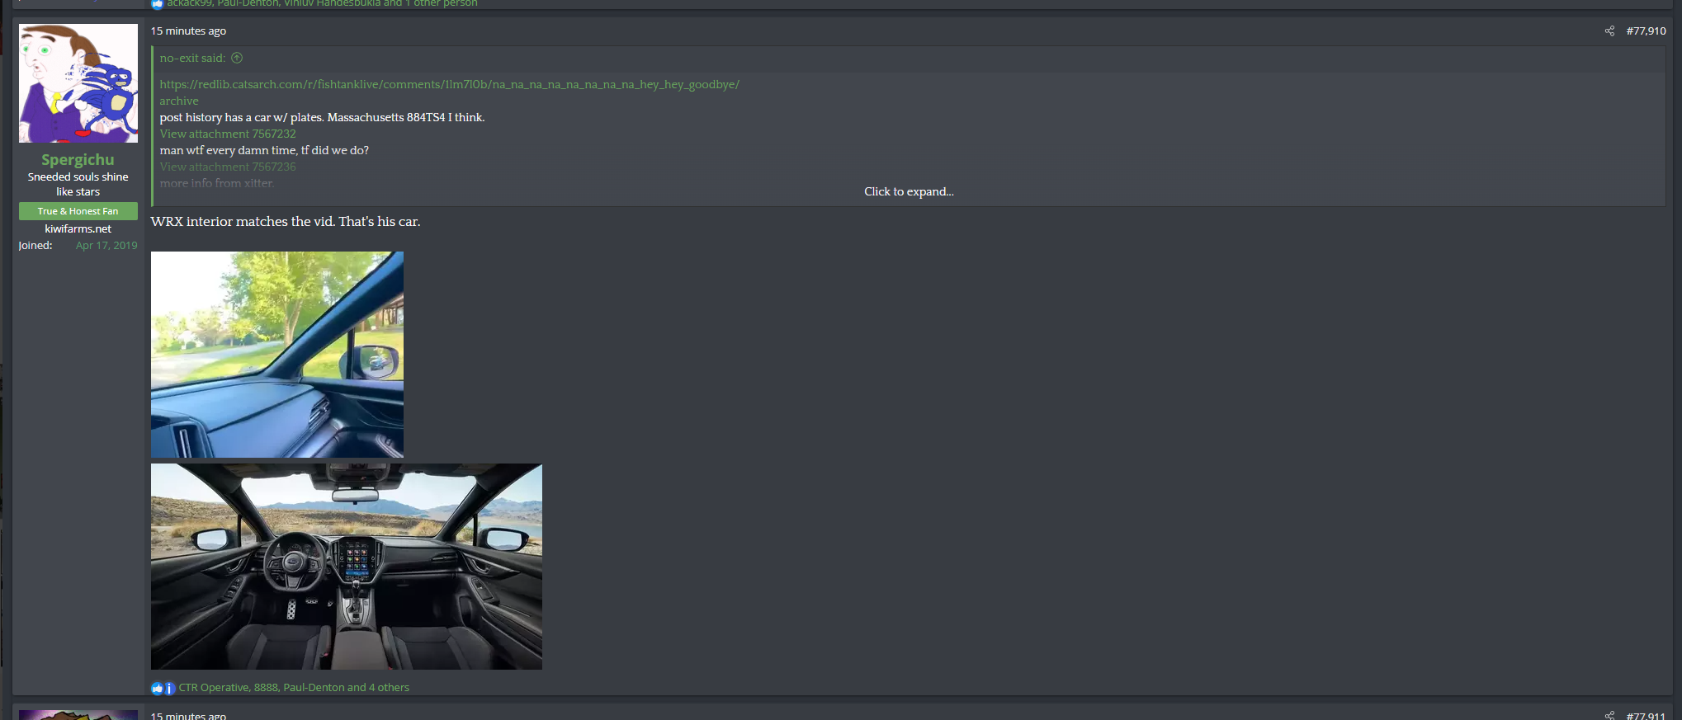The width and height of the screenshot is (1682, 720).
Task: Open the 'no-exit said:' quote source
Action: click(192, 58)
